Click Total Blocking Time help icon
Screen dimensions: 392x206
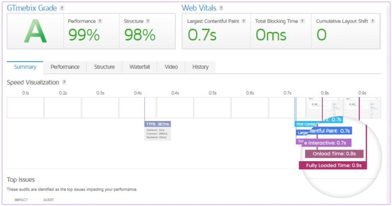pos(302,21)
